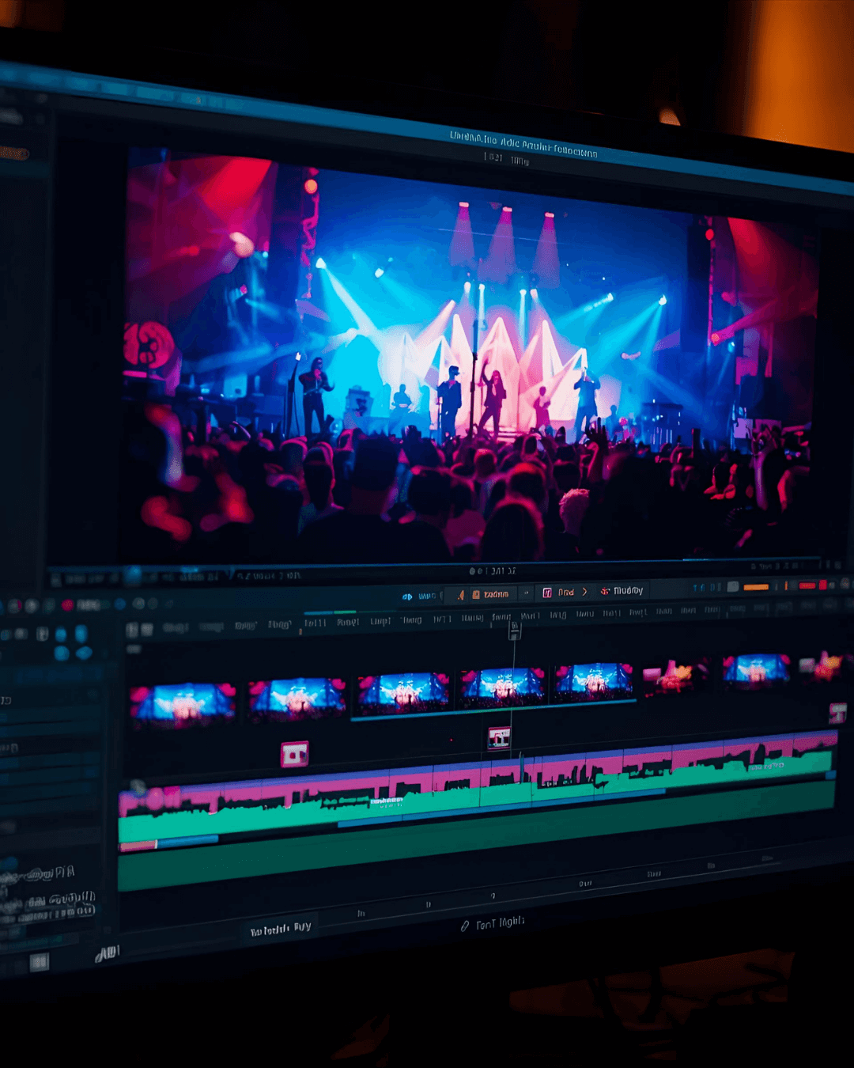Click the pink icon on the timeline's right edge
The image size is (854, 1068).
tap(837, 712)
